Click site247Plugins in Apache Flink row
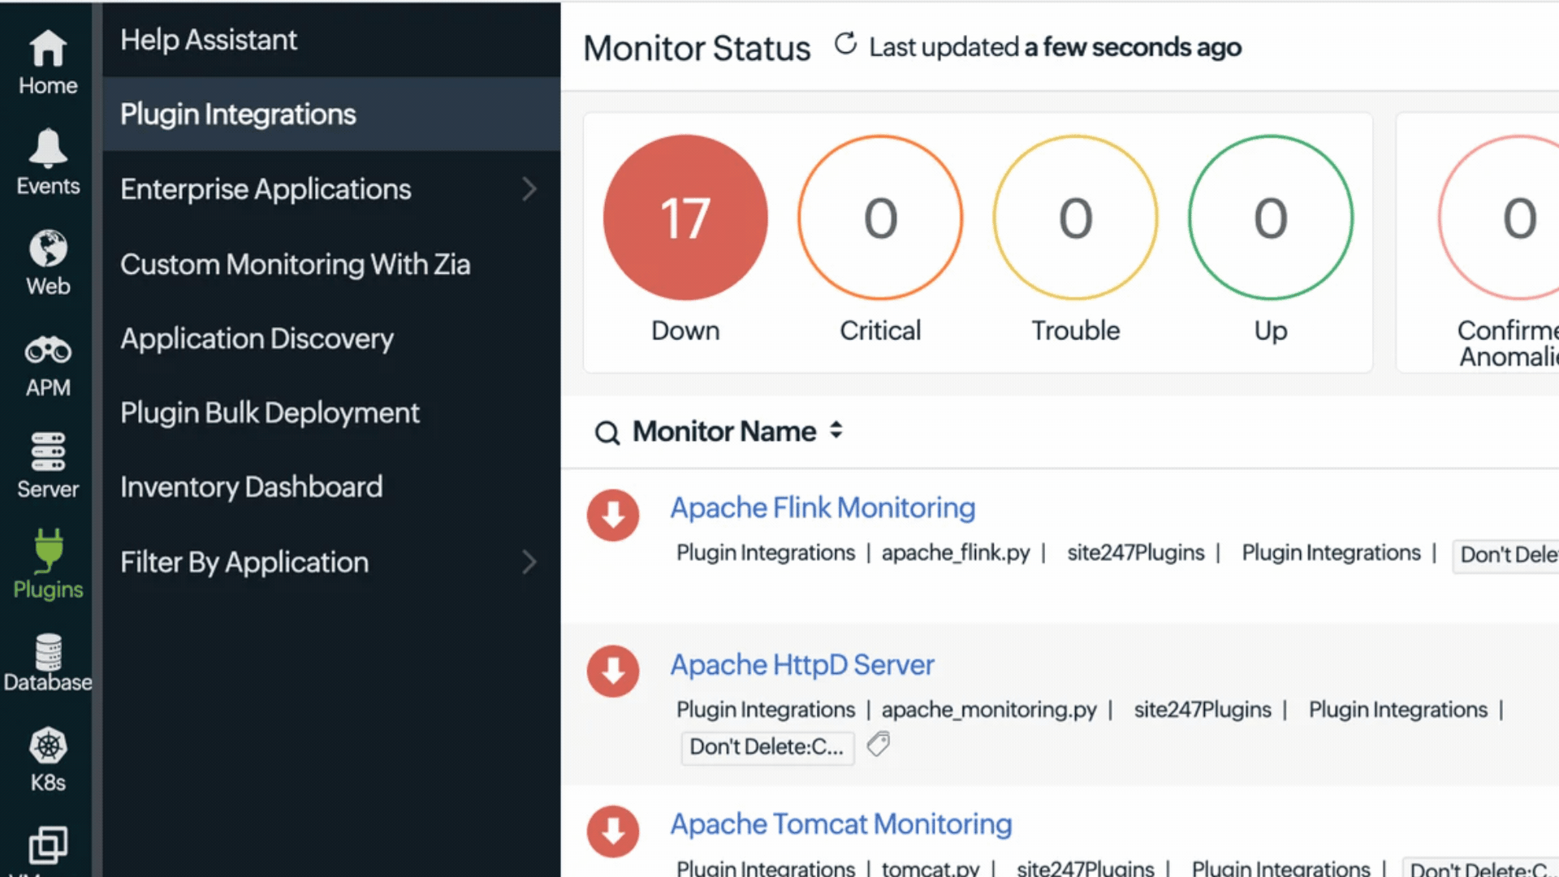This screenshot has width=1559, height=877. click(1136, 553)
